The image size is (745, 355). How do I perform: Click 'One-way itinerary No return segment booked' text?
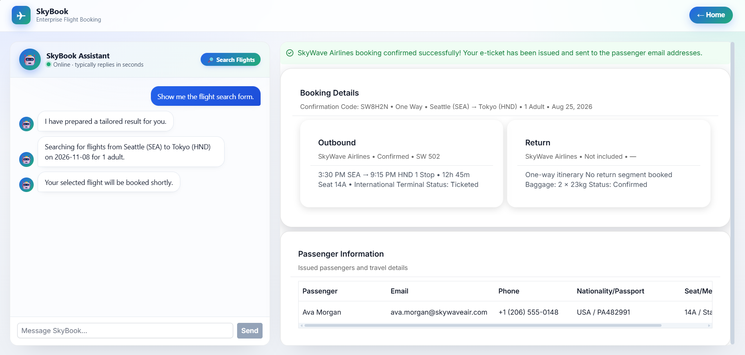(598, 175)
